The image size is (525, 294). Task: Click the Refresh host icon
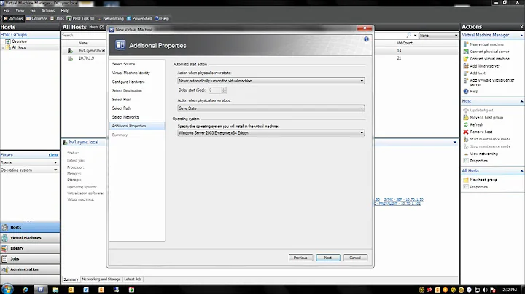466,124
